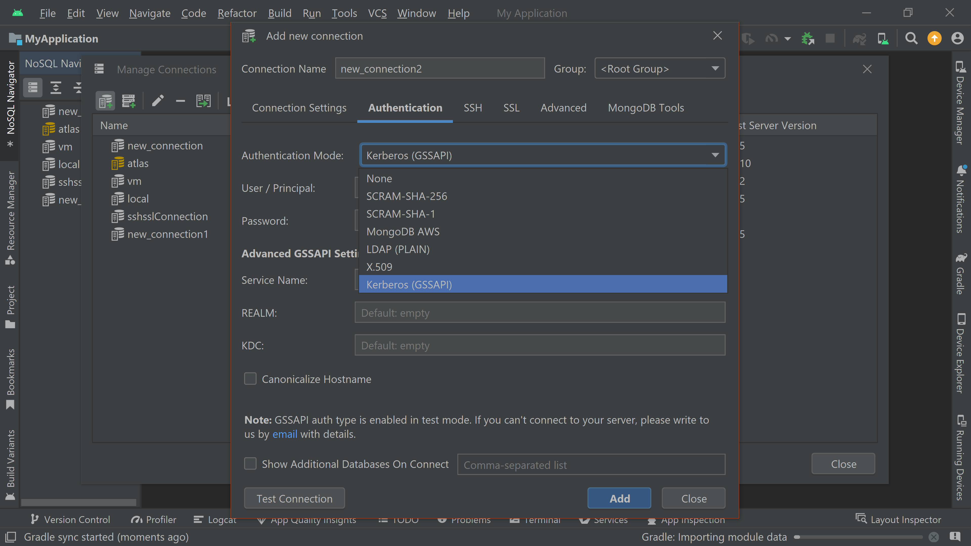Screen dimensions: 971x546
Task: Open the Group dropdown showing Root Group
Action: (x=660, y=69)
